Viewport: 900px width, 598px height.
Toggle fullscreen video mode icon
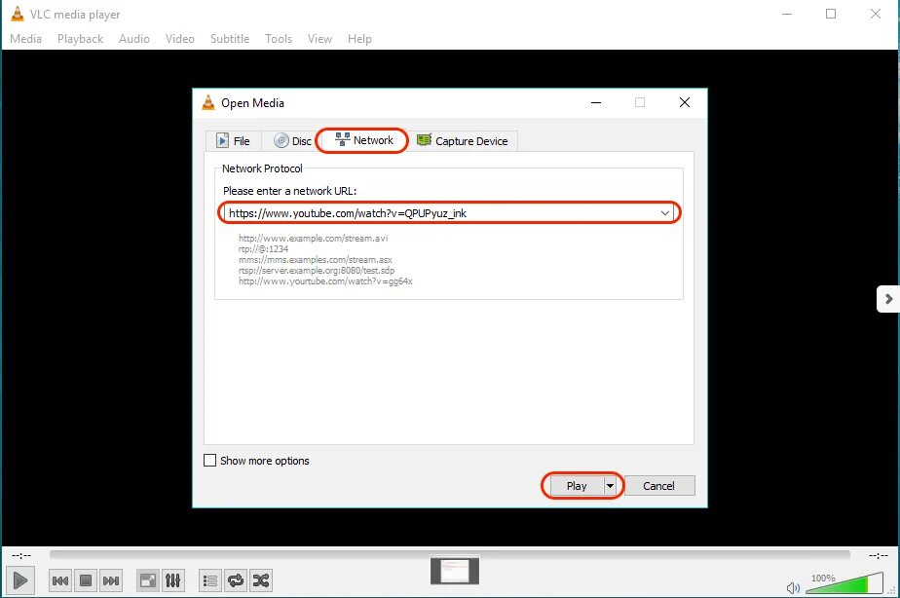click(x=147, y=580)
